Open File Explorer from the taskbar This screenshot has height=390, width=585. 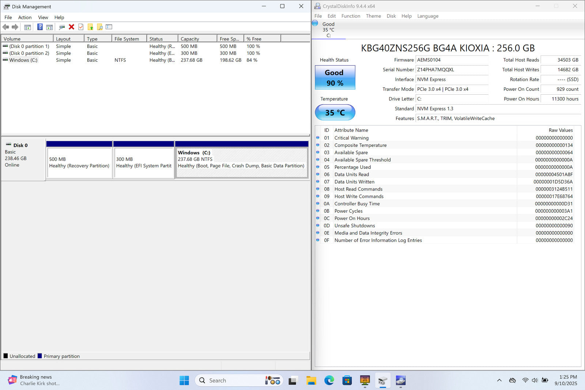click(x=311, y=380)
